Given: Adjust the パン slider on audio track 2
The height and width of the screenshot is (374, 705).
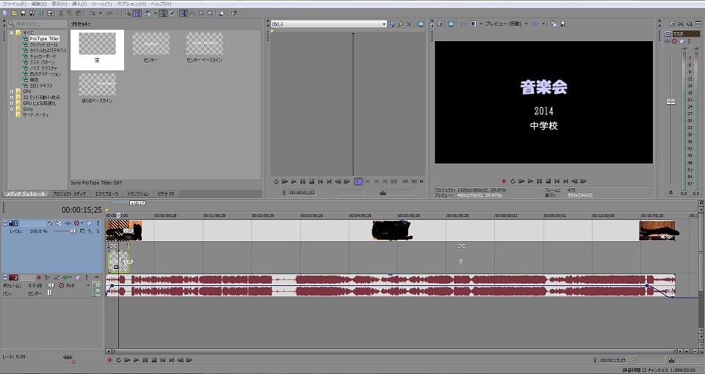Looking at the screenshot, I should point(49,293).
